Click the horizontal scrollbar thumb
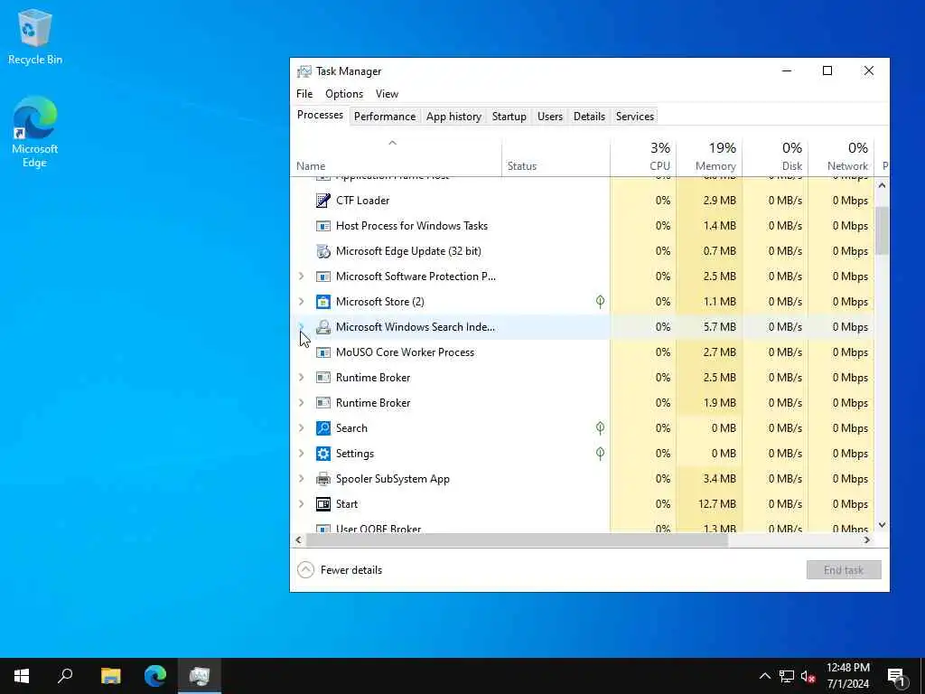 point(517,540)
